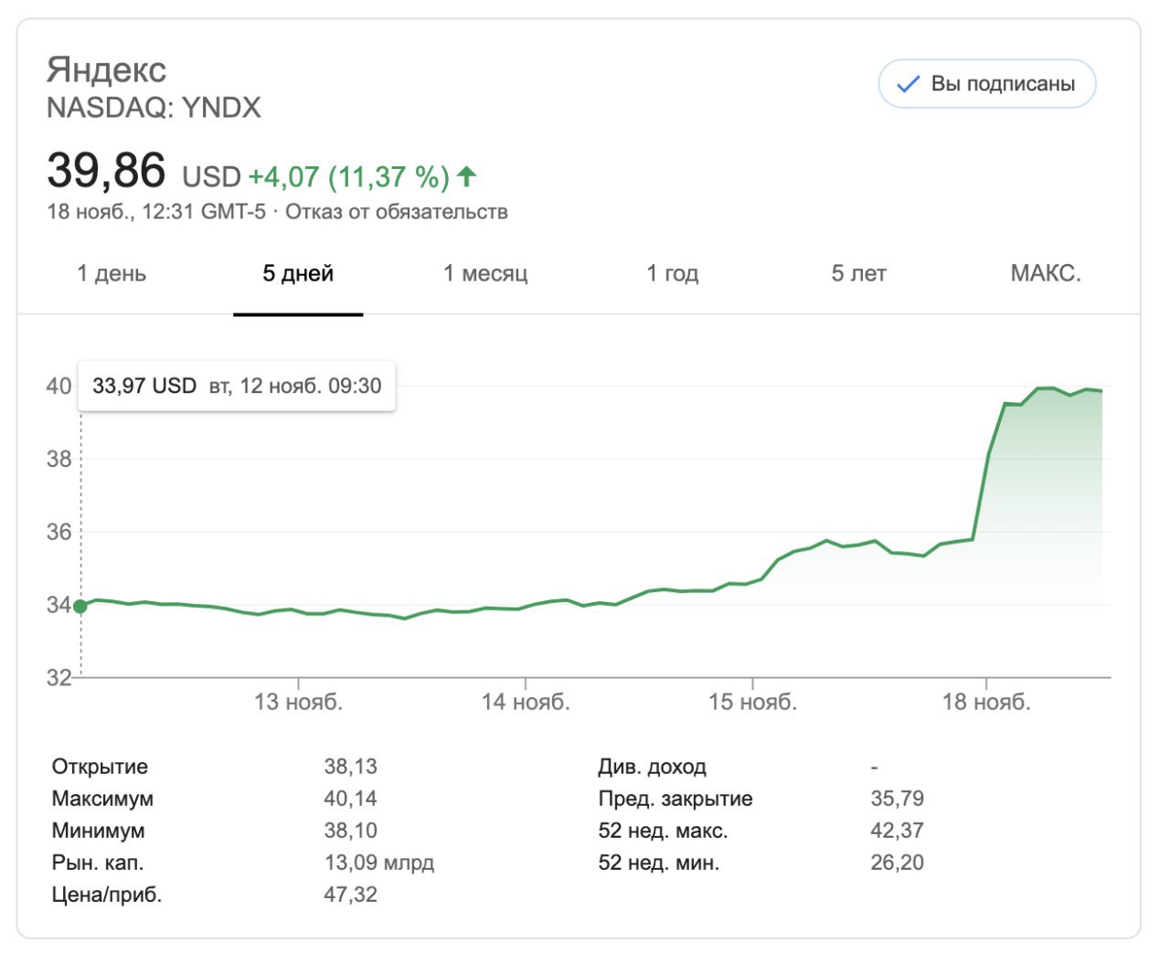
Task: Click the "33,97 USD" chart tooltip
Action: [x=237, y=386]
